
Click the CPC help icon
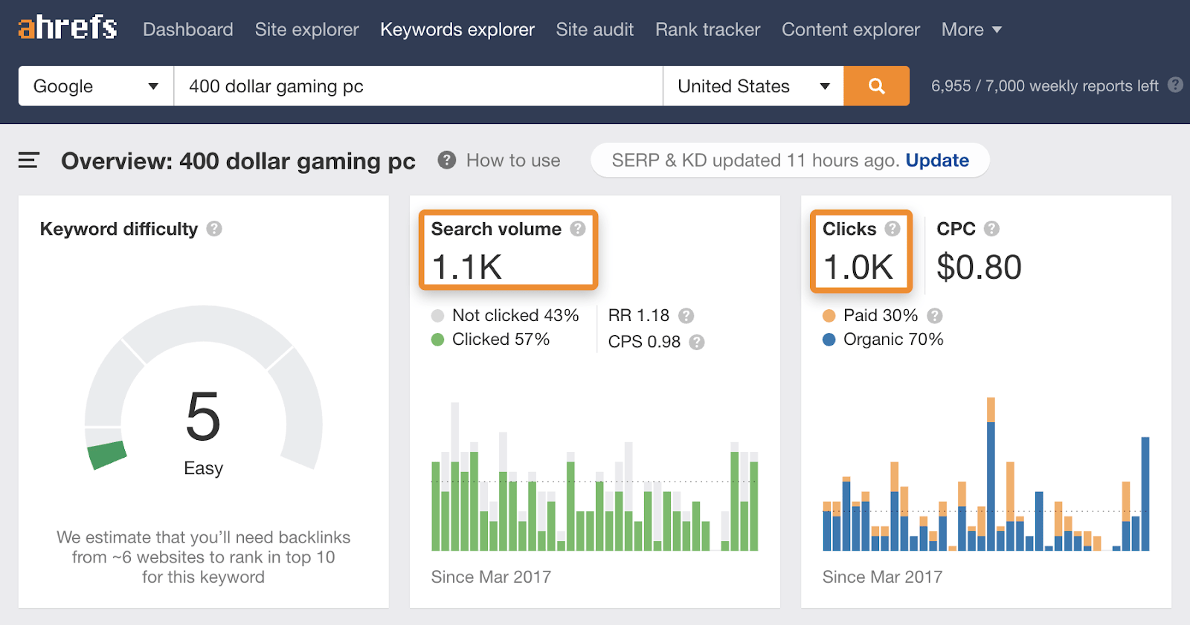click(991, 229)
